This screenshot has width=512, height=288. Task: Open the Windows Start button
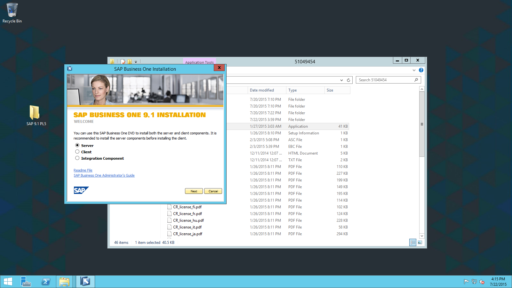[8, 282]
